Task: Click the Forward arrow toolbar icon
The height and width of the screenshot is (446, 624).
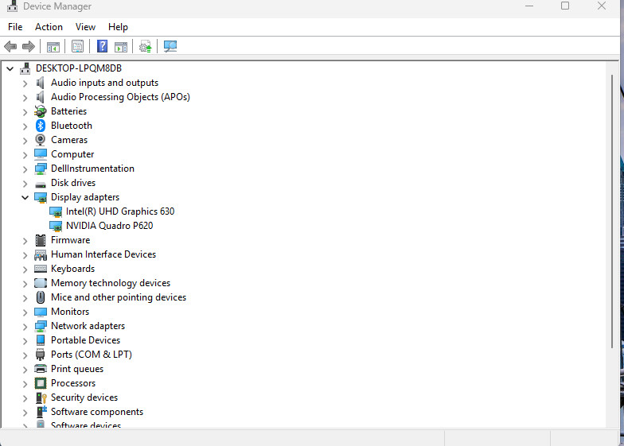Action: [29, 46]
